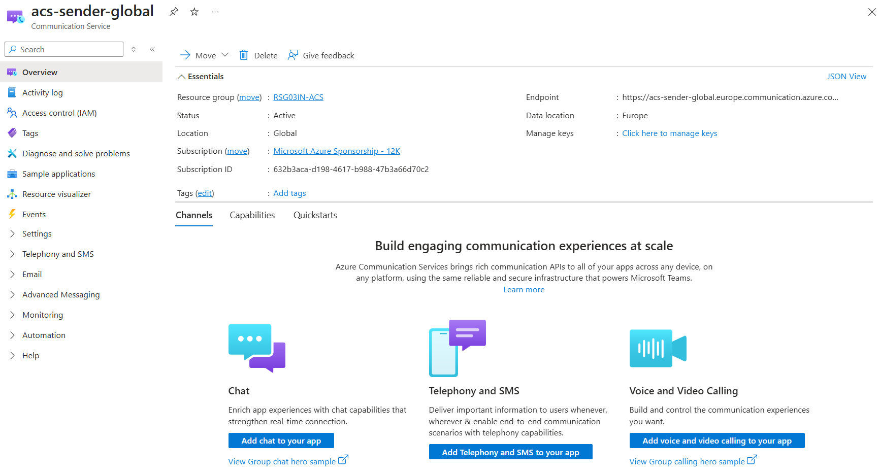The width and height of the screenshot is (879, 474).
Task: Mark resource as favorite with star icon
Action: tap(194, 12)
